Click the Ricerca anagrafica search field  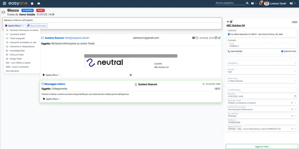pyautogui.click(x=230, y=3)
